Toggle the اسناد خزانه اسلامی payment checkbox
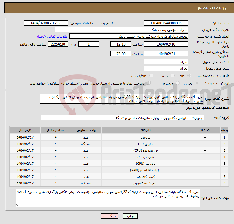 coord(149,83)
